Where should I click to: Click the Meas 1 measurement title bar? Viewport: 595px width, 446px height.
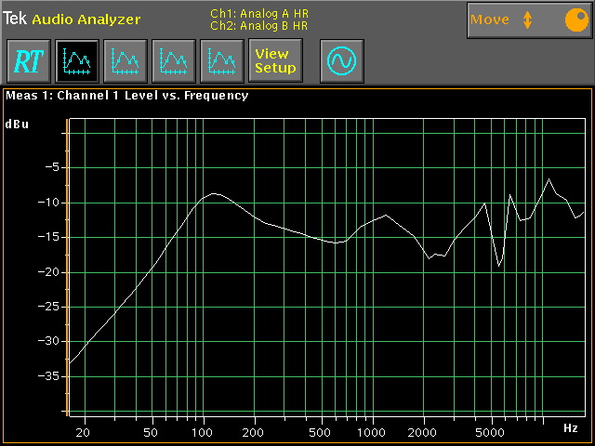click(x=126, y=95)
